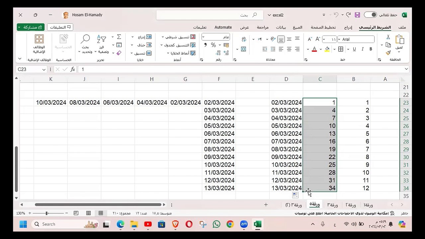Open Insert cells (إدراج) button
425x239 pixels.
pyautogui.click(x=142, y=37)
